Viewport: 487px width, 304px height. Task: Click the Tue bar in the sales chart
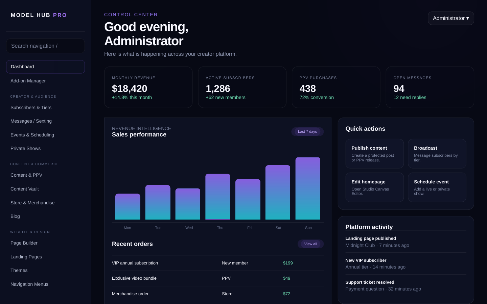(158, 202)
